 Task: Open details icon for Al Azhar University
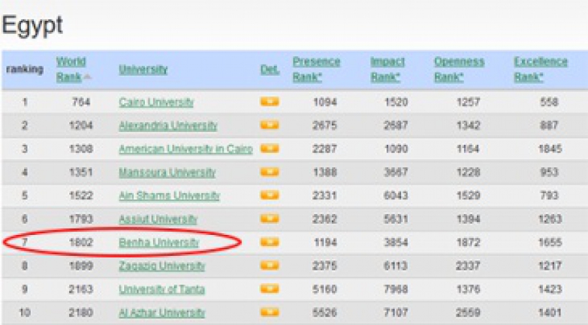270,312
